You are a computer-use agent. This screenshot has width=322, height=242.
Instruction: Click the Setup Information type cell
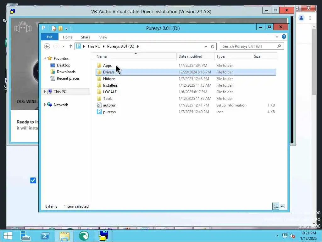click(231, 105)
